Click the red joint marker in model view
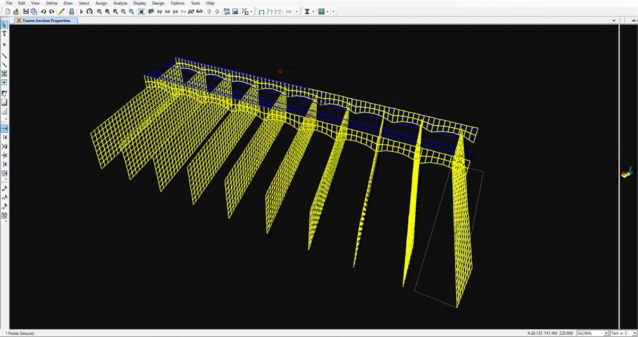 280,71
